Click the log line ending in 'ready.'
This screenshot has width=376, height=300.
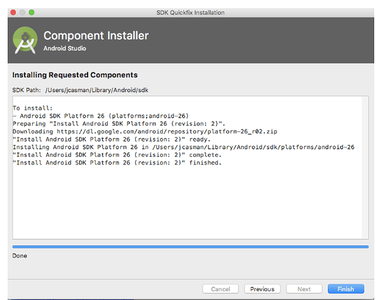coord(112,139)
